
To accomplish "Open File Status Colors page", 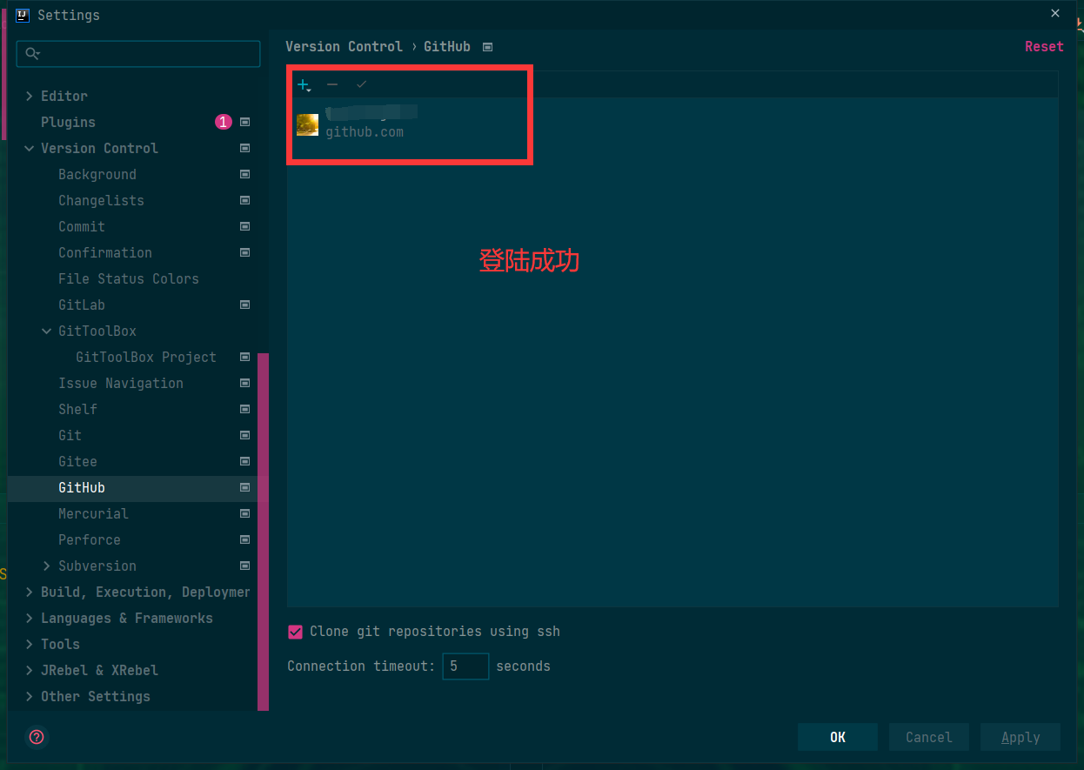I will click(128, 278).
